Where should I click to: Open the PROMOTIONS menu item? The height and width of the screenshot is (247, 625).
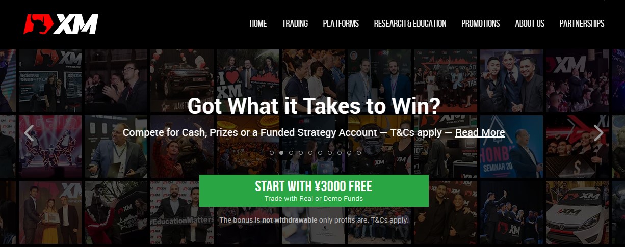pos(481,23)
